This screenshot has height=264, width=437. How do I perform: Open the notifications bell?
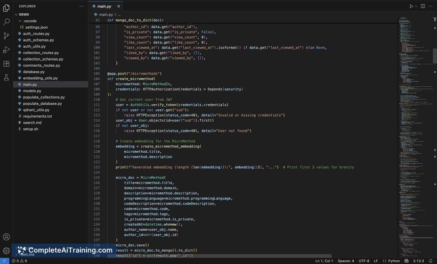[x=431, y=261]
